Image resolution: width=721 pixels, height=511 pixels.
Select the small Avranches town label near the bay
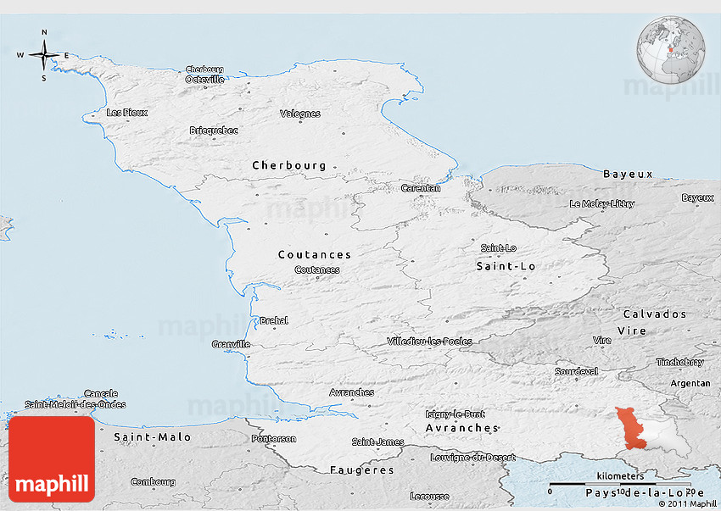pos(352,392)
